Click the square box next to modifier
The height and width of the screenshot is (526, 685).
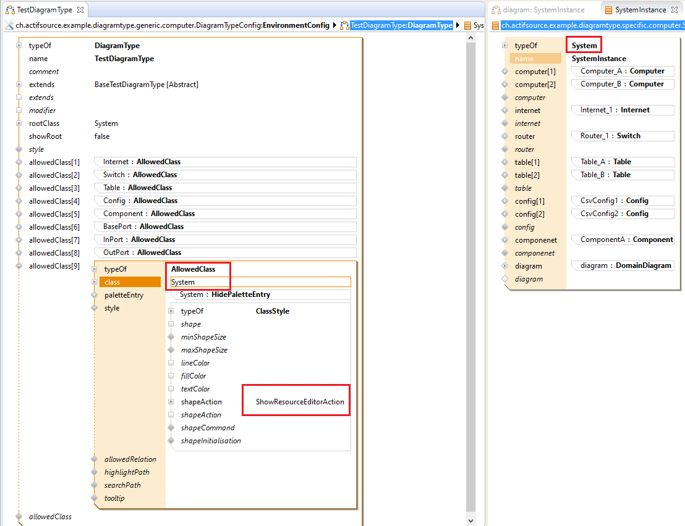point(19,111)
